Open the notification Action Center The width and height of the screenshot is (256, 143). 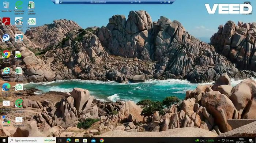[x=251, y=140]
